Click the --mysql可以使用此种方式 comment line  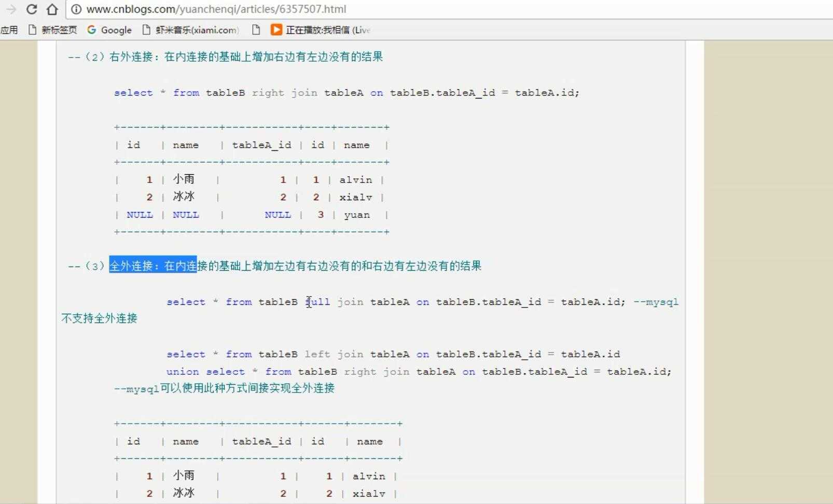(224, 388)
